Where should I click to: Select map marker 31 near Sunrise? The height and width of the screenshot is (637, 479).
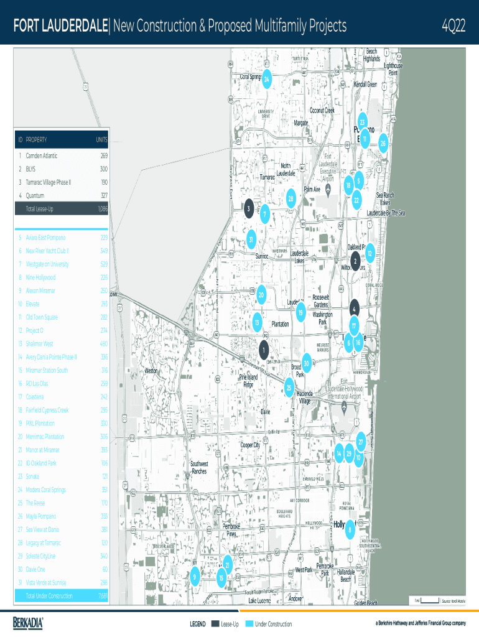click(x=251, y=239)
